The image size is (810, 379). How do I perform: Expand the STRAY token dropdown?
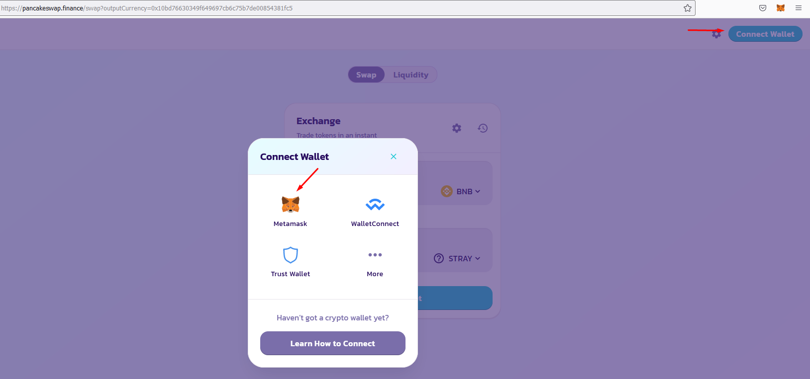pos(457,258)
